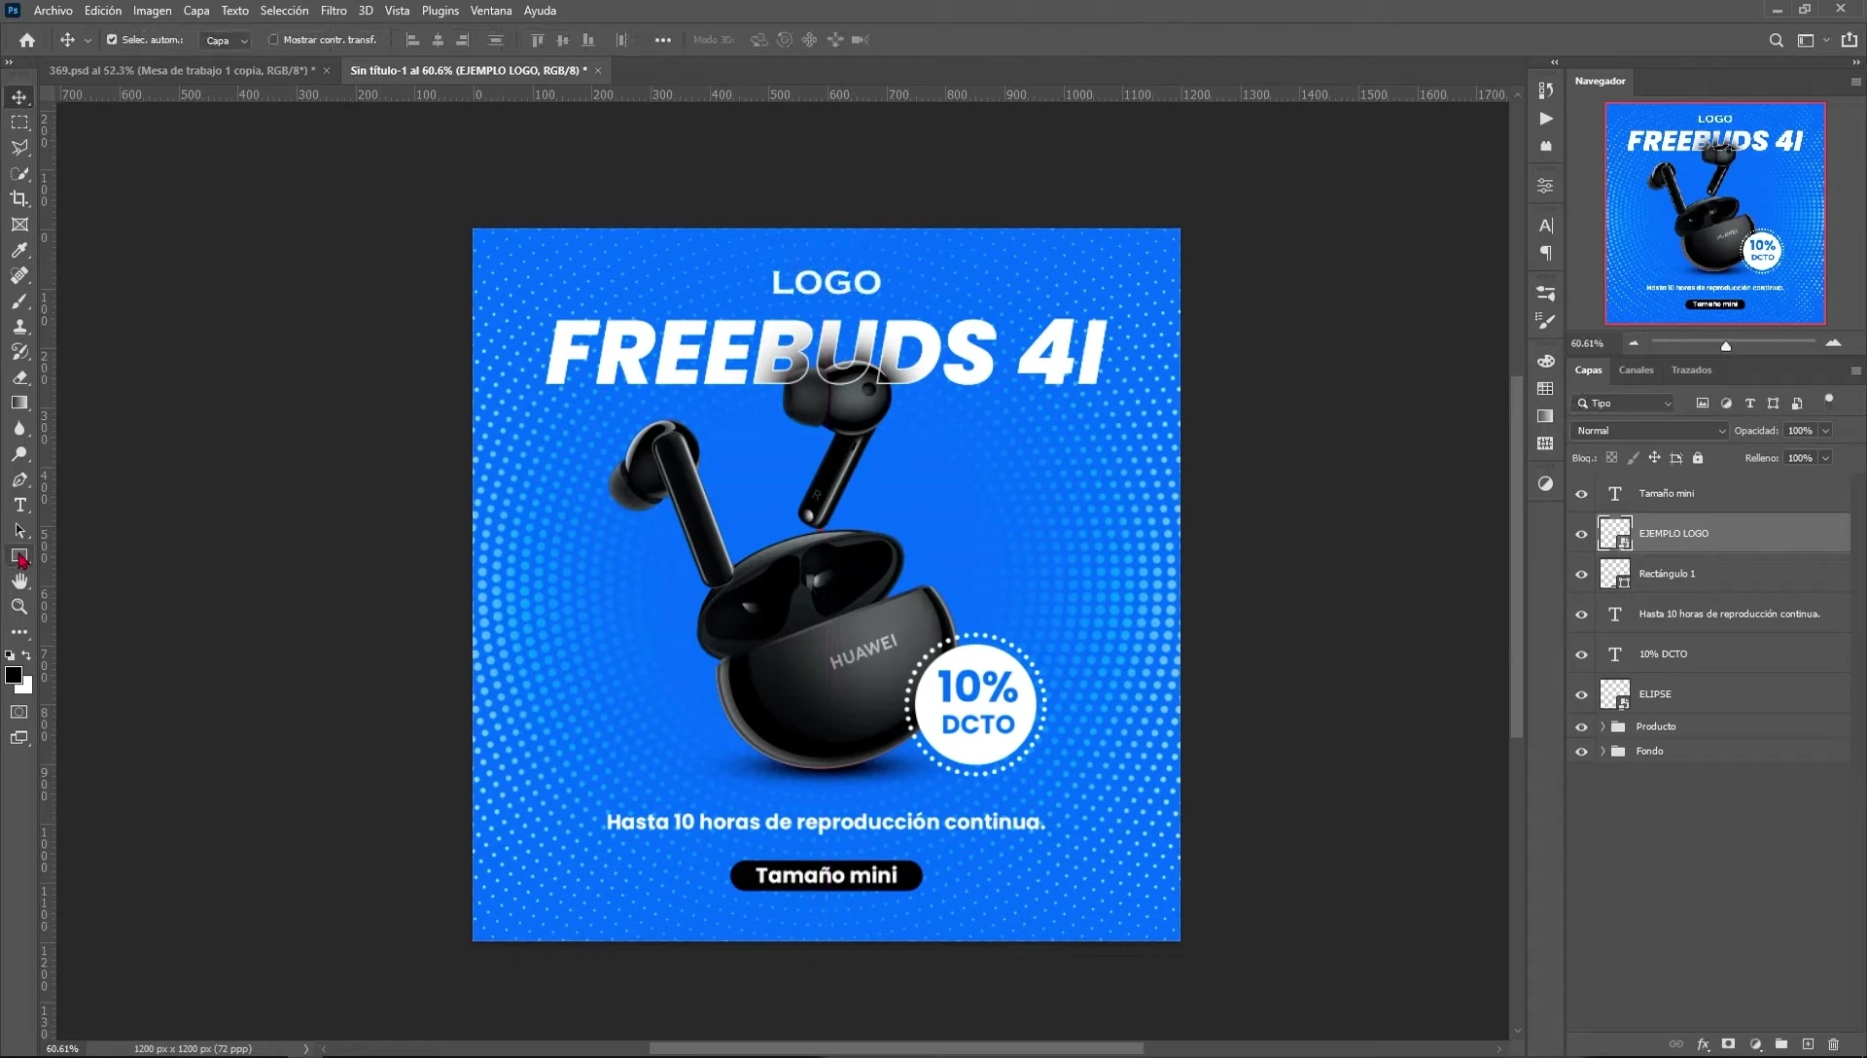The height and width of the screenshot is (1058, 1867).
Task: Create a new layer
Action: pos(1808,1044)
